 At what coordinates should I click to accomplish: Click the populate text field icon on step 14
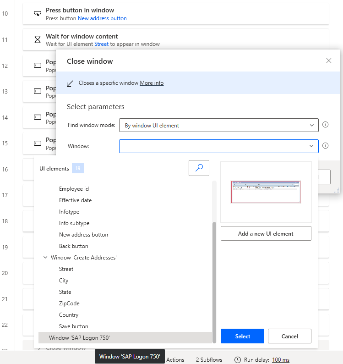[38, 117]
